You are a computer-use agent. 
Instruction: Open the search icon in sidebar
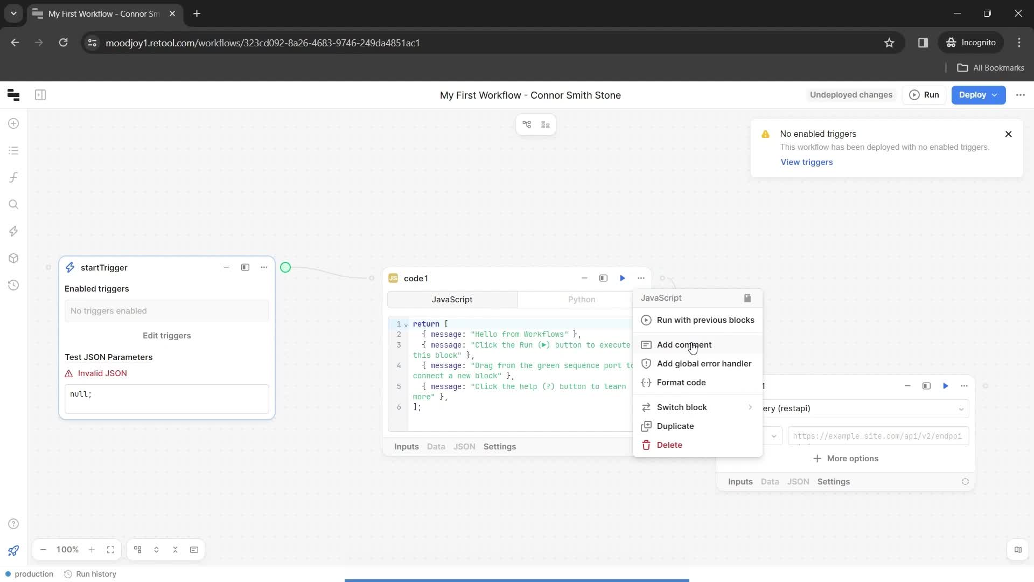(x=14, y=204)
